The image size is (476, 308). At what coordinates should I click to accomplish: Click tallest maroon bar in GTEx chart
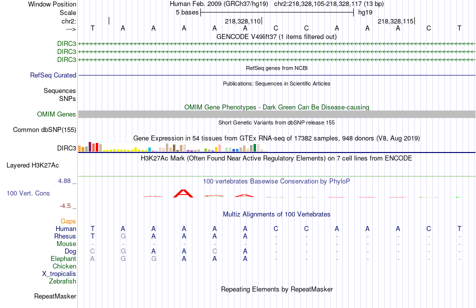pos(90,146)
